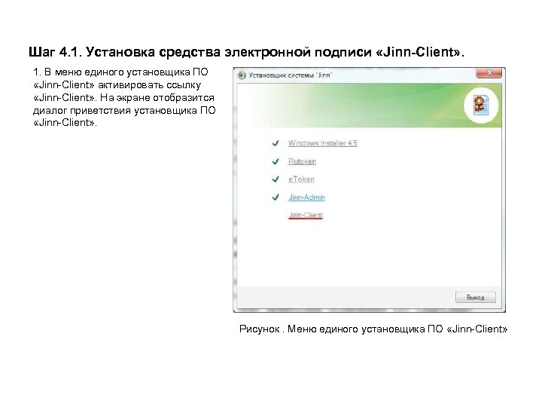This screenshot has height=407, width=542.
Task: Click the eToken link
Action: click(x=301, y=179)
